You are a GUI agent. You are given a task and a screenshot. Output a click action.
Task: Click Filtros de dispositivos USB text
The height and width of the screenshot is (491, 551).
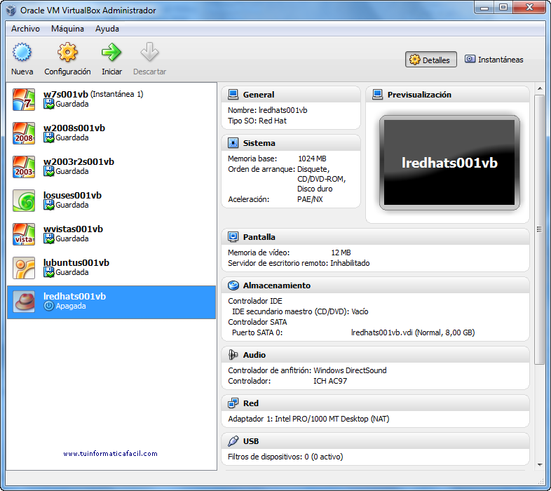(285, 457)
